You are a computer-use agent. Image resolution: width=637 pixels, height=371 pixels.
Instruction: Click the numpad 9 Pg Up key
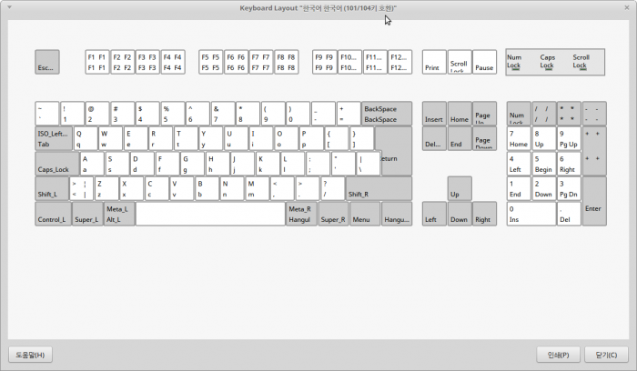(x=569, y=138)
